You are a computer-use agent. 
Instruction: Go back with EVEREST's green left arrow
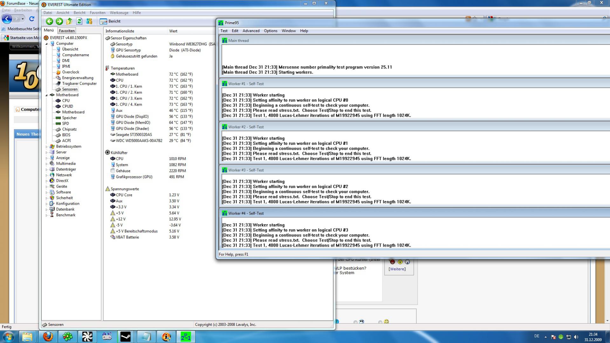tap(49, 21)
